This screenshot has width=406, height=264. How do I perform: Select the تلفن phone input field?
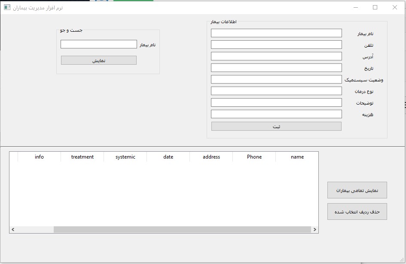[x=276, y=45]
